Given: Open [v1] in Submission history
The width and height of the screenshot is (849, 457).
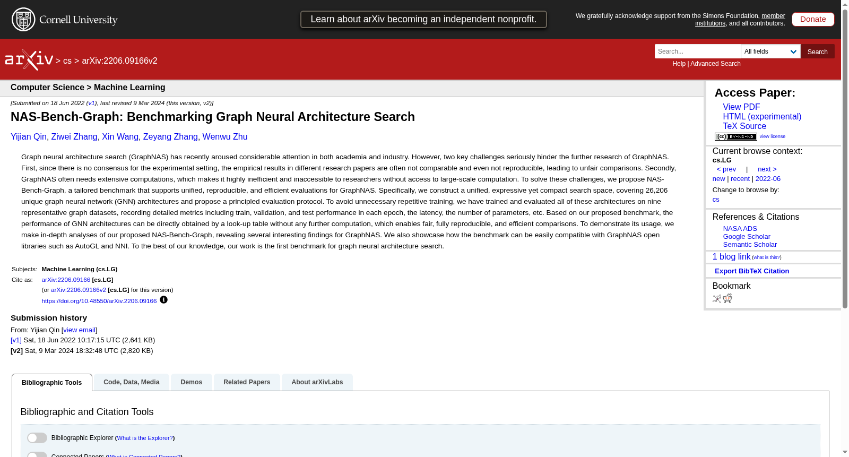Looking at the screenshot, I should tap(16, 340).
